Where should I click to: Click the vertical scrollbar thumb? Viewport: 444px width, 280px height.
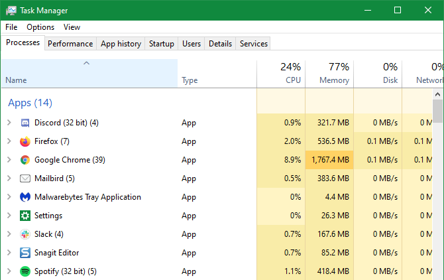[x=438, y=111]
